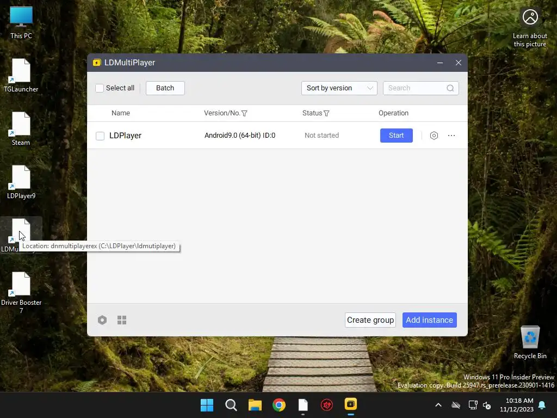This screenshot has width=557, height=418.
Task: Click Create group button
Action: tap(370, 320)
